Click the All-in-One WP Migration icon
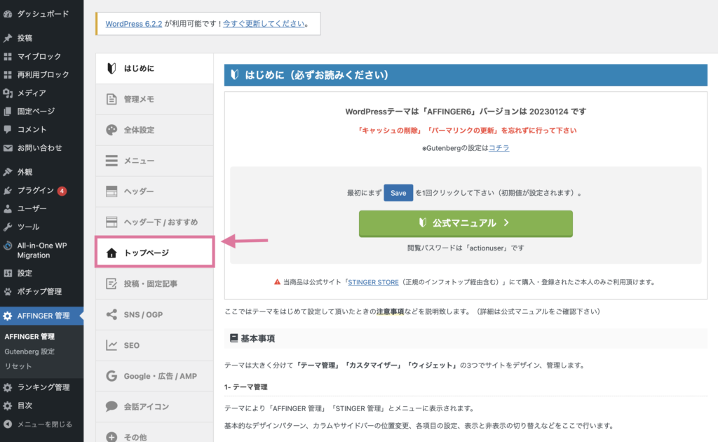The image size is (718, 442). [x=8, y=246]
